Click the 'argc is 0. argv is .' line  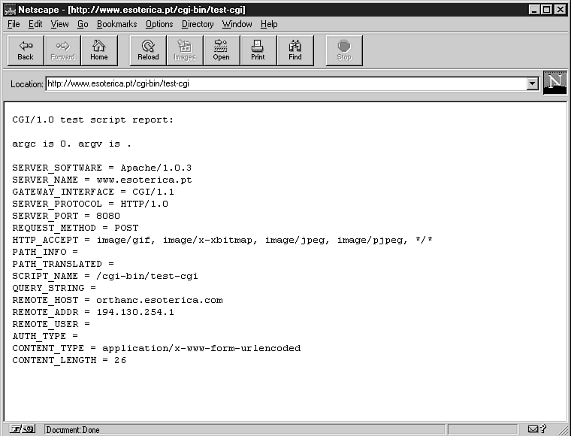tap(71, 144)
